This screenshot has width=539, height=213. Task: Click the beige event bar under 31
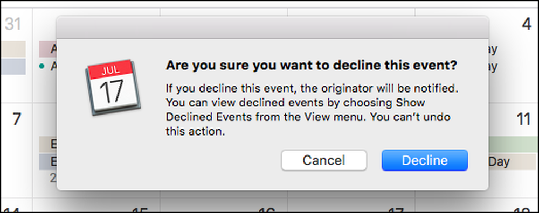(x=13, y=49)
